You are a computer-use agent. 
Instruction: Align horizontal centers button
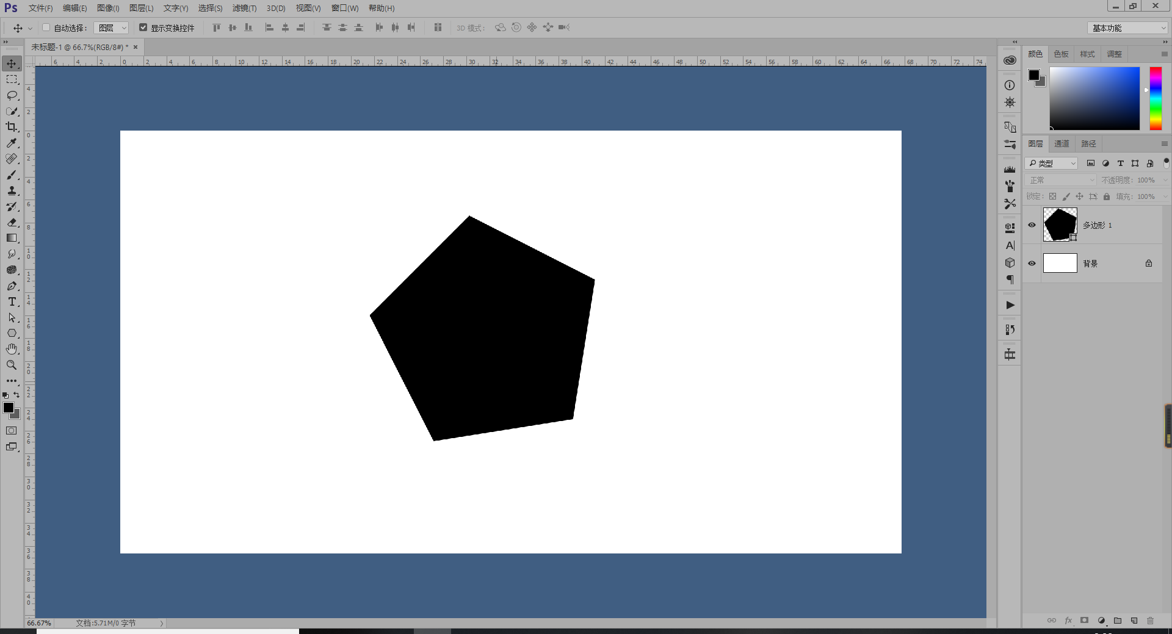pyautogui.click(x=285, y=27)
